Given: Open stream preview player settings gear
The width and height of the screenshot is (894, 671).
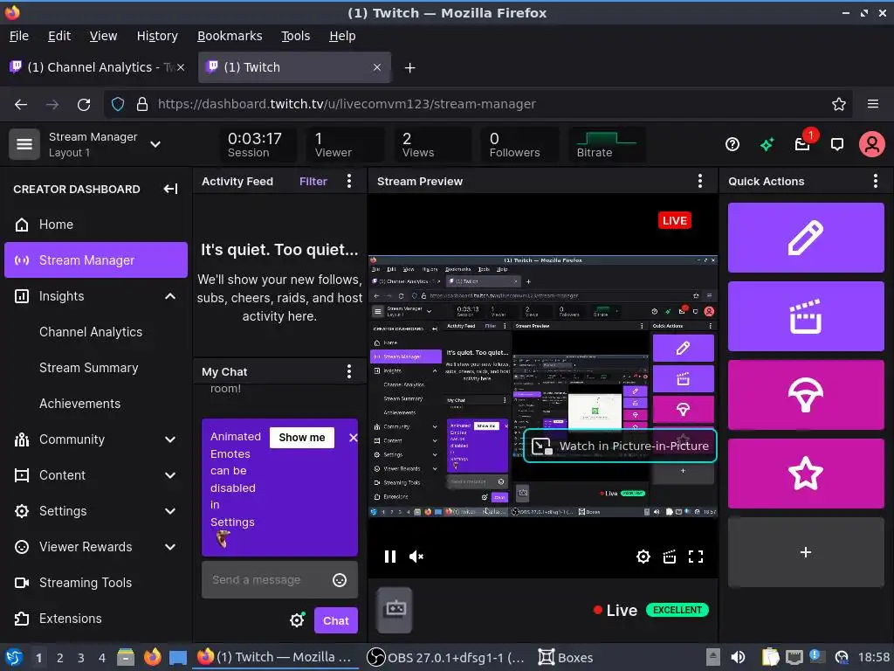Looking at the screenshot, I should (x=643, y=557).
